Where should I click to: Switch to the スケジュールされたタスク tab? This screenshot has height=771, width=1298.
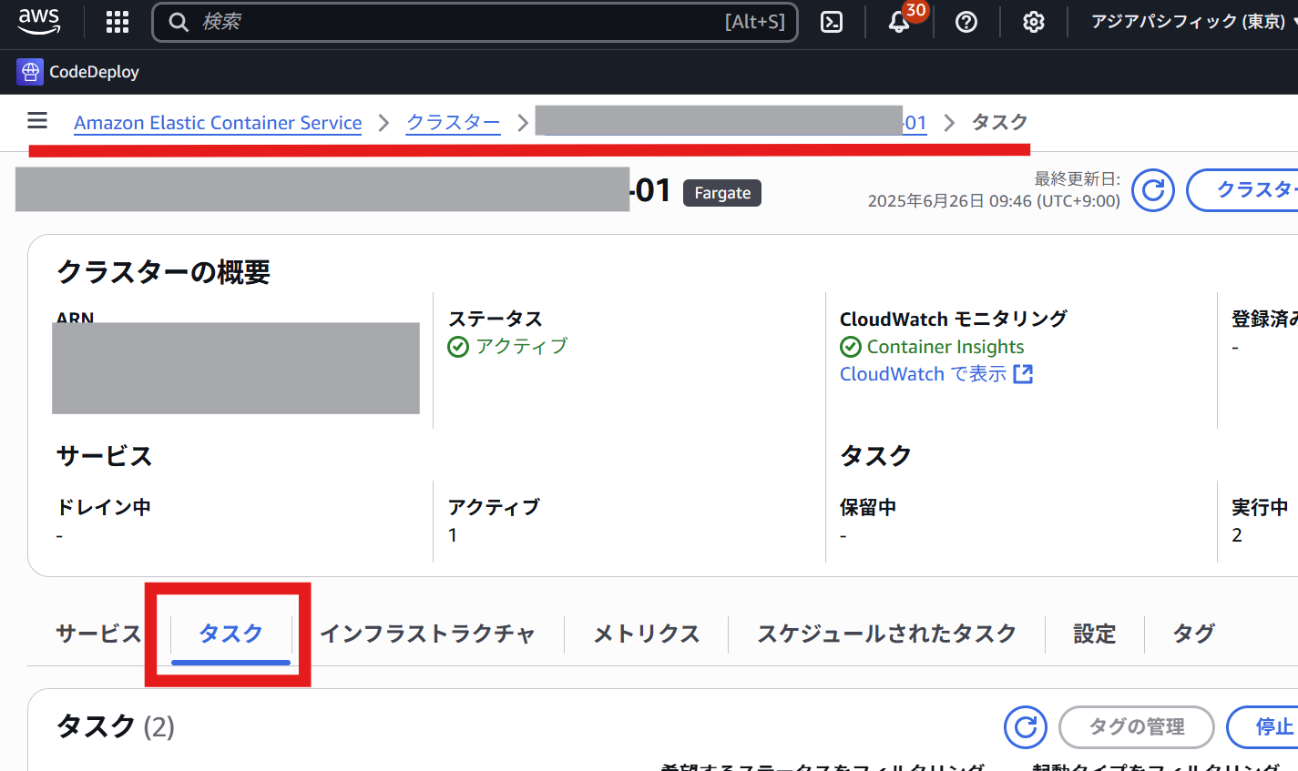887,634
